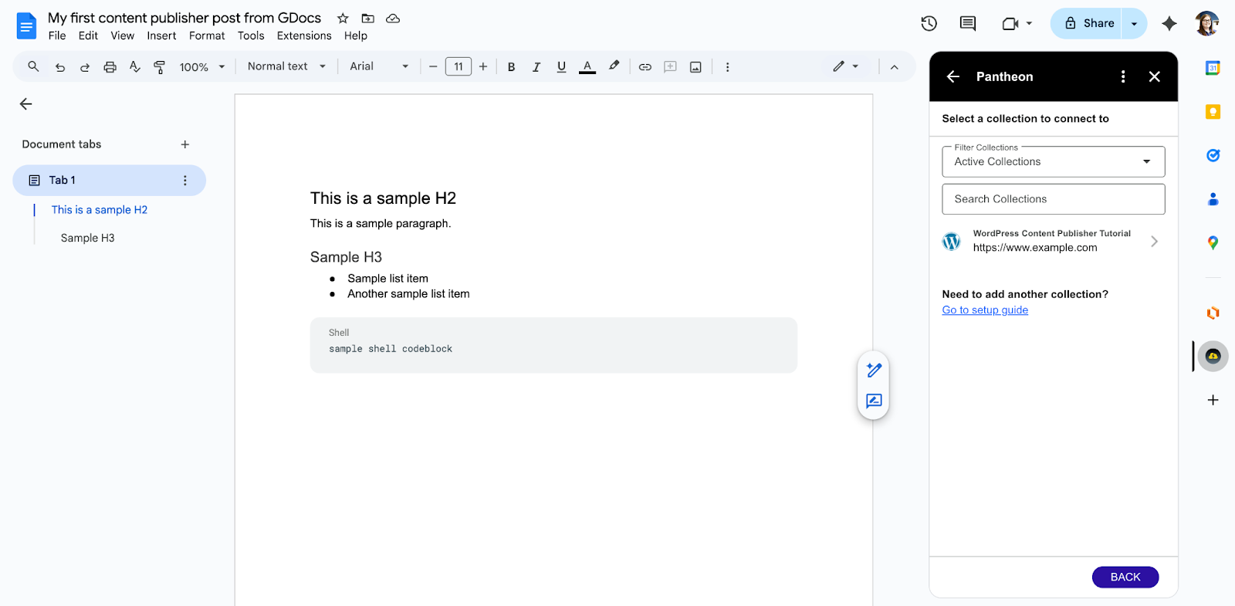Click the Help me write floating button

(874, 371)
